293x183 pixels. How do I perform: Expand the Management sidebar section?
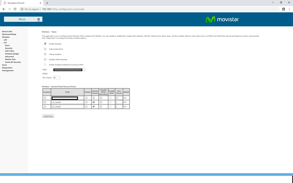(8, 71)
